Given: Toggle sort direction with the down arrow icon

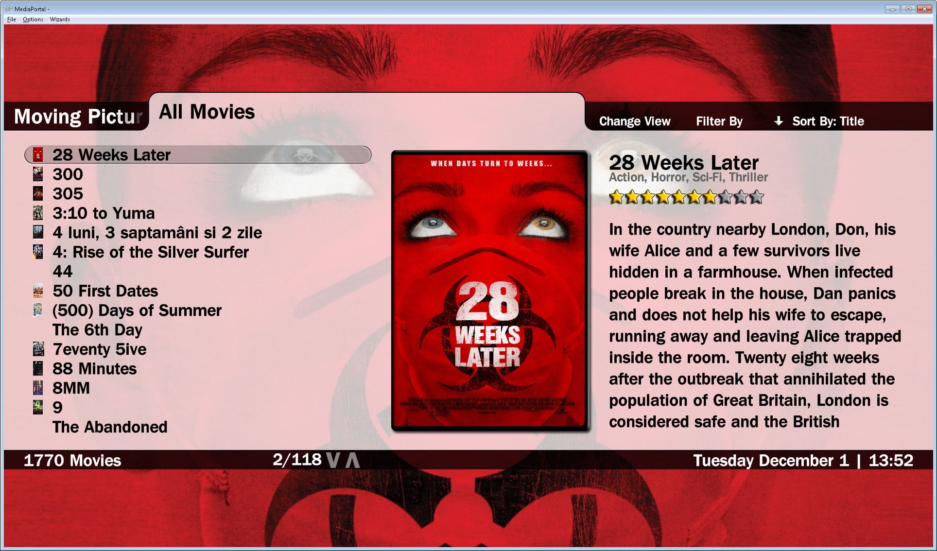Looking at the screenshot, I should 778,121.
